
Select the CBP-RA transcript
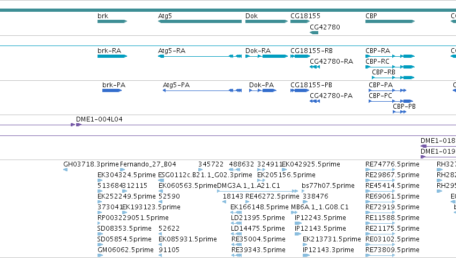click(390, 56)
